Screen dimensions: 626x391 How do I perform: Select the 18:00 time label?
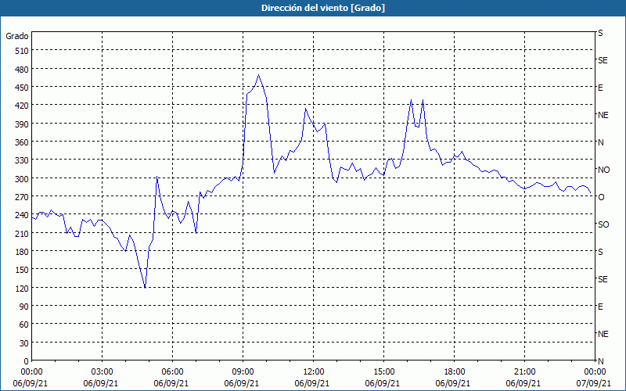pos(454,372)
